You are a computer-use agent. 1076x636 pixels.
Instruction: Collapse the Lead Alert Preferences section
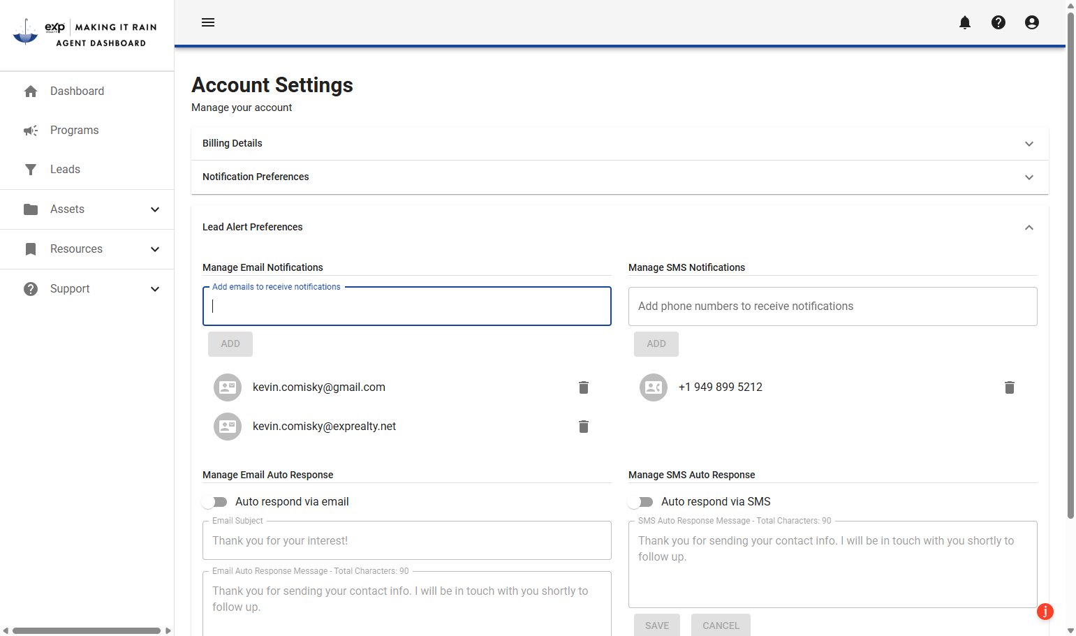(x=620, y=228)
